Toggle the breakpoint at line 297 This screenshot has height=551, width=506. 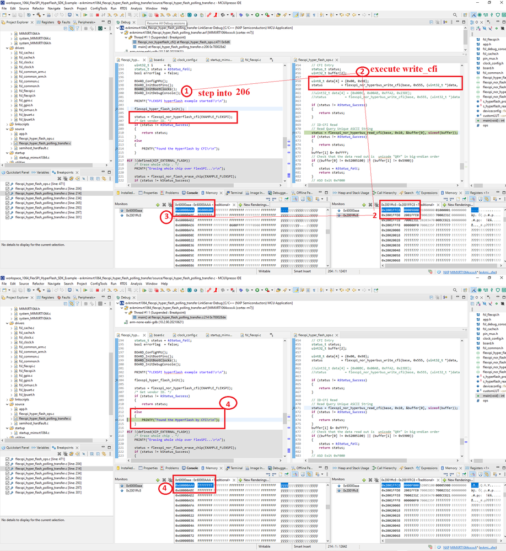pyautogui.click(x=7, y=212)
